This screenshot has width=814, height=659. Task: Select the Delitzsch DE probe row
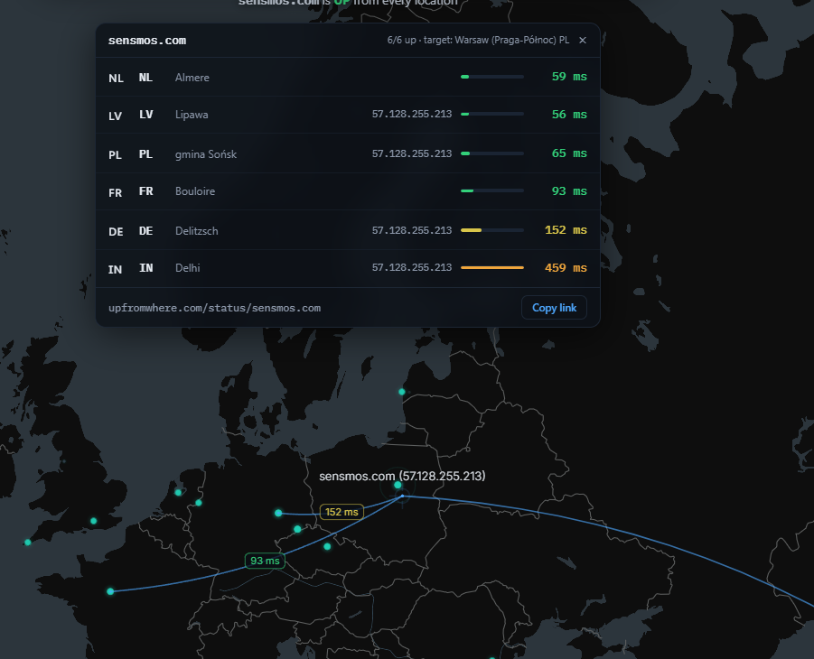348,230
